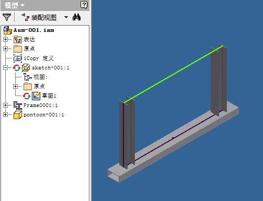Viewport: 263px width, 201px height.
Task: Click the sketch-001:1 update refresh icon
Action: pyautogui.click(x=17, y=68)
